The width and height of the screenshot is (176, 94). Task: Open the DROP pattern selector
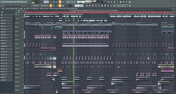tap(79, 6)
